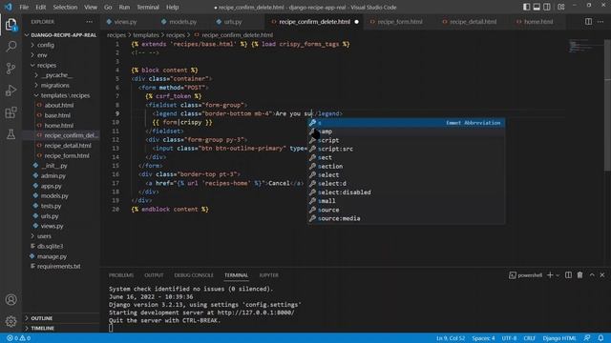611x343 pixels.
Task: Kill terminal with trash icon
Action: click(x=579, y=275)
